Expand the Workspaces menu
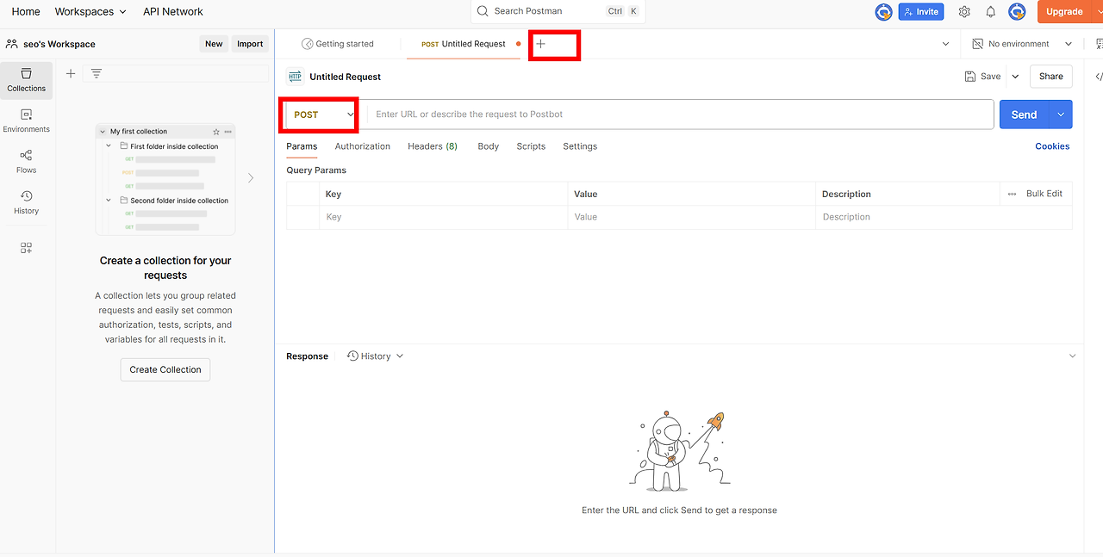The image size is (1103, 557). 90,12
